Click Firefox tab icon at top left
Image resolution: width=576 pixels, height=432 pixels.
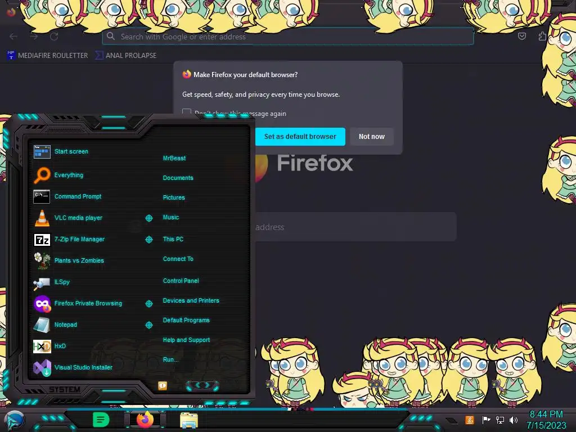point(11,12)
